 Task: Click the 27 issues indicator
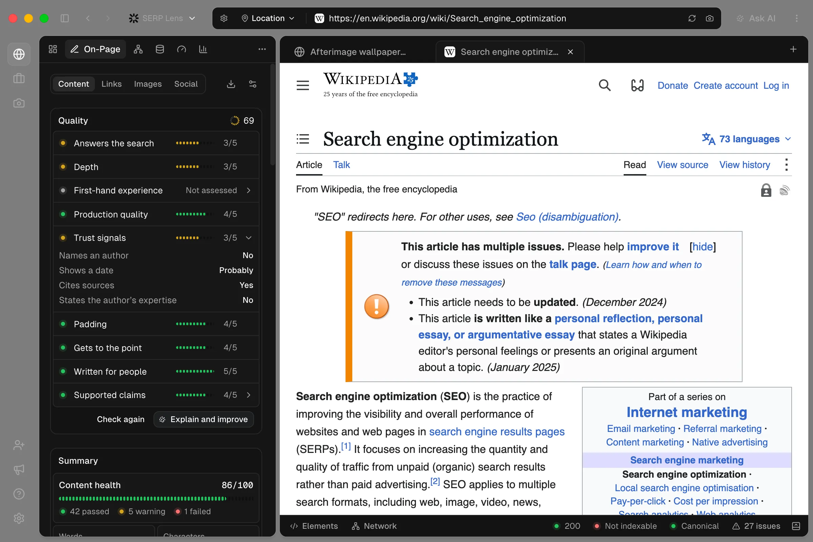point(756,526)
